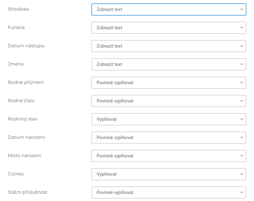Image resolution: width=254 pixels, height=201 pixels.
Task: Expand the Jméno select box
Action: 169,64
